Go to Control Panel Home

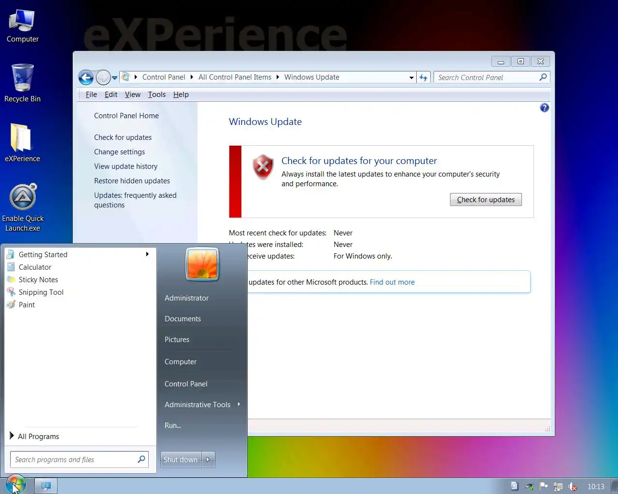pos(126,116)
